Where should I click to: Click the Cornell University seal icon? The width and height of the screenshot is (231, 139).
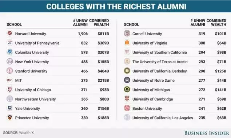click(x=127, y=34)
